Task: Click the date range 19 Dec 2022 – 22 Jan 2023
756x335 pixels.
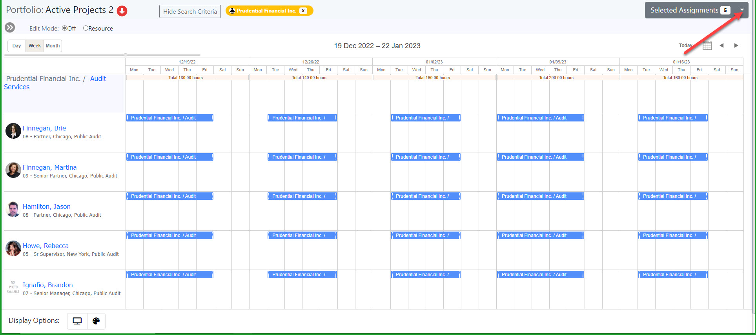Action: tap(377, 46)
